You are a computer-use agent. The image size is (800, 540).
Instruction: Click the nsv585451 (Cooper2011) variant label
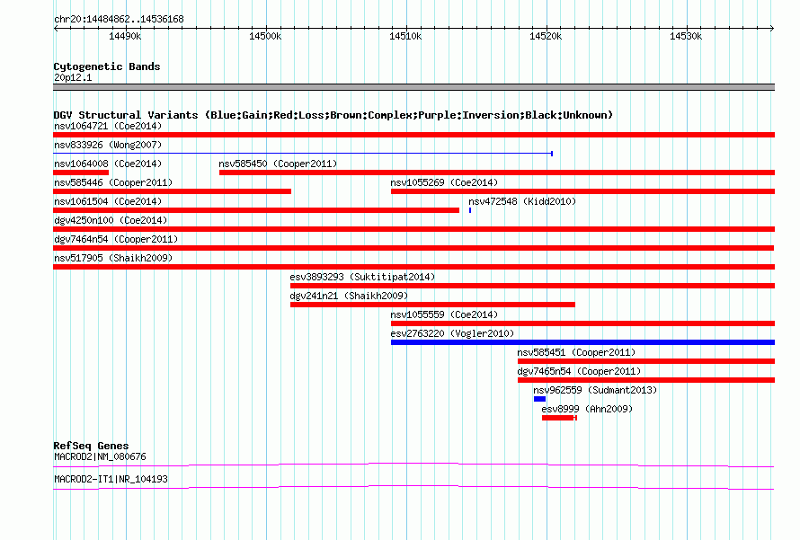pyautogui.click(x=576, y=352)
